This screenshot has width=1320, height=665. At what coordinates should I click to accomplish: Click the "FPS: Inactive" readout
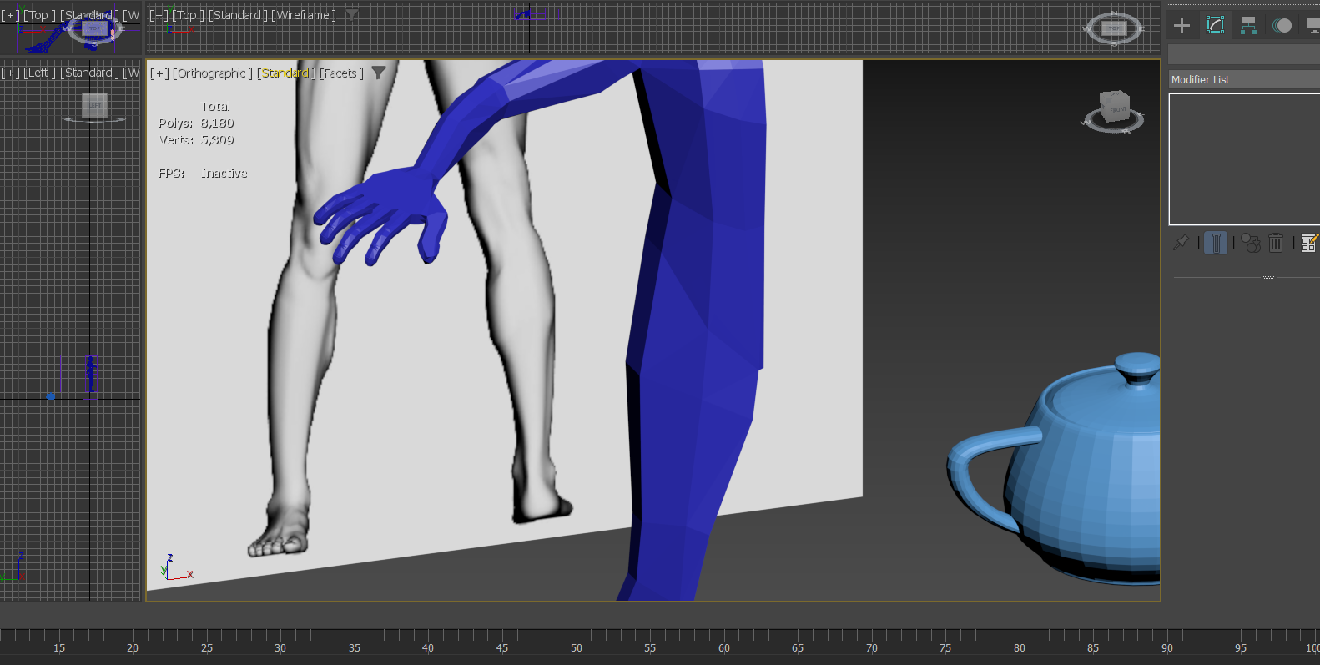tap(203, 174)
